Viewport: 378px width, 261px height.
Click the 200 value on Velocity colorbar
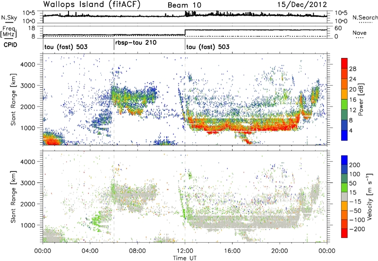tap(355, 165)
